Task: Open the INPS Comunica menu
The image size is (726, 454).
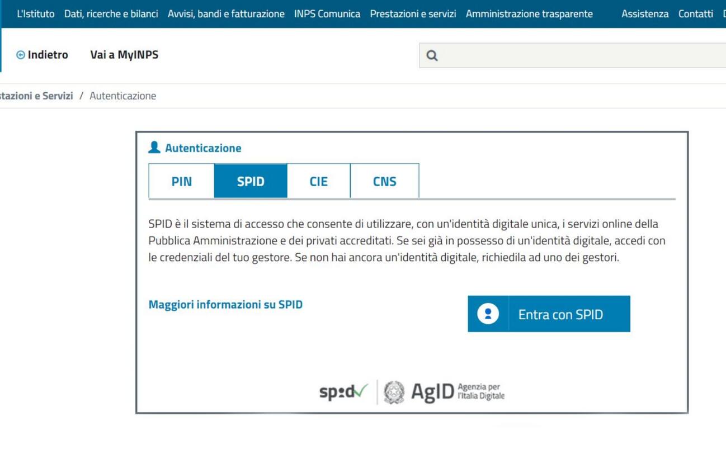Action: tap(327, 14)
